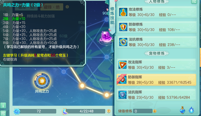Image resolution: width=201 pixels, height=116 pixels.
Task: Open info icon next to 4/22/48
Action: coord(109,111)
